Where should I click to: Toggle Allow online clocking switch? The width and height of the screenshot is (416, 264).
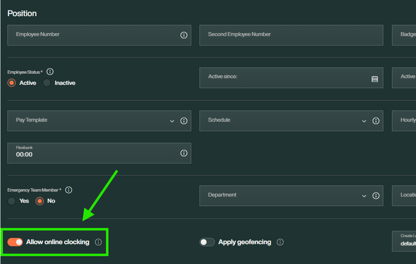(15, 242)
